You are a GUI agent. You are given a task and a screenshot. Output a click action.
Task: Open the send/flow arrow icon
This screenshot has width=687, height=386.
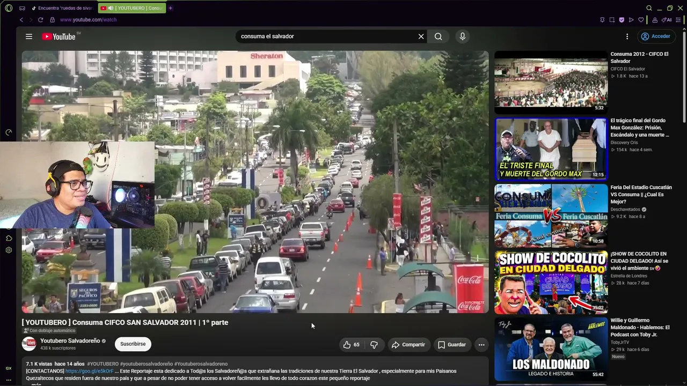click(x=631, y=20)
